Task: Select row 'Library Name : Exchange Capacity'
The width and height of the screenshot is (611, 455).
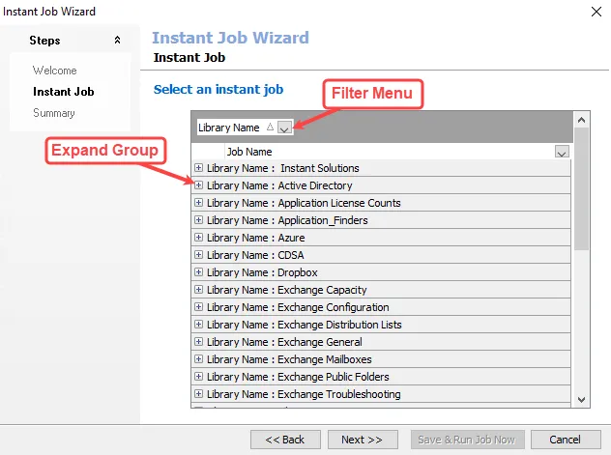Action: coord(381,290)
